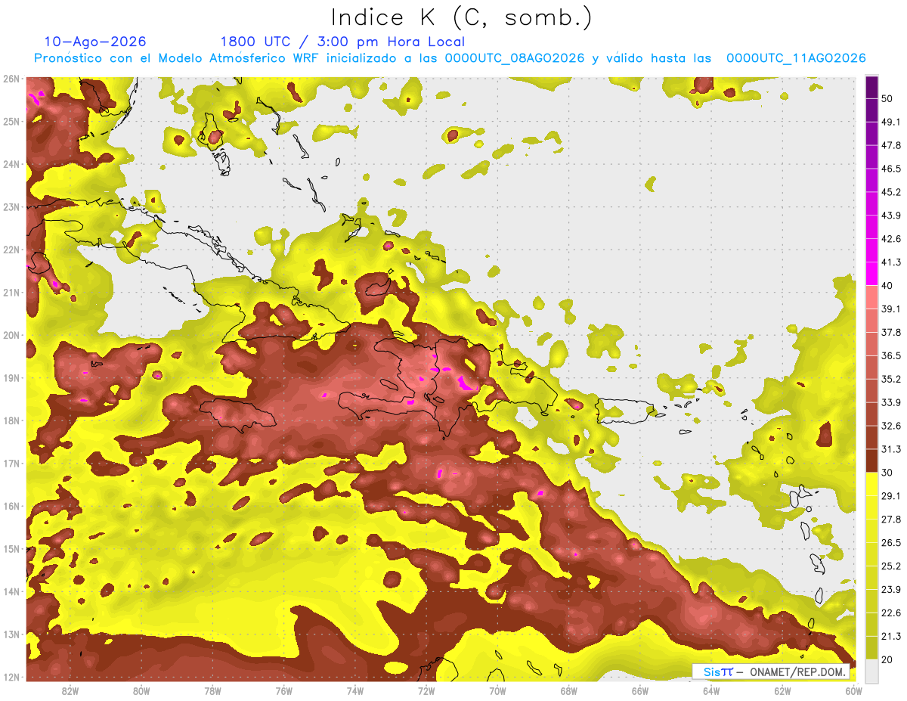This screenshot has height=701, width=907.
Task: Click the '18N' latitude label
Action: point(11,420)
